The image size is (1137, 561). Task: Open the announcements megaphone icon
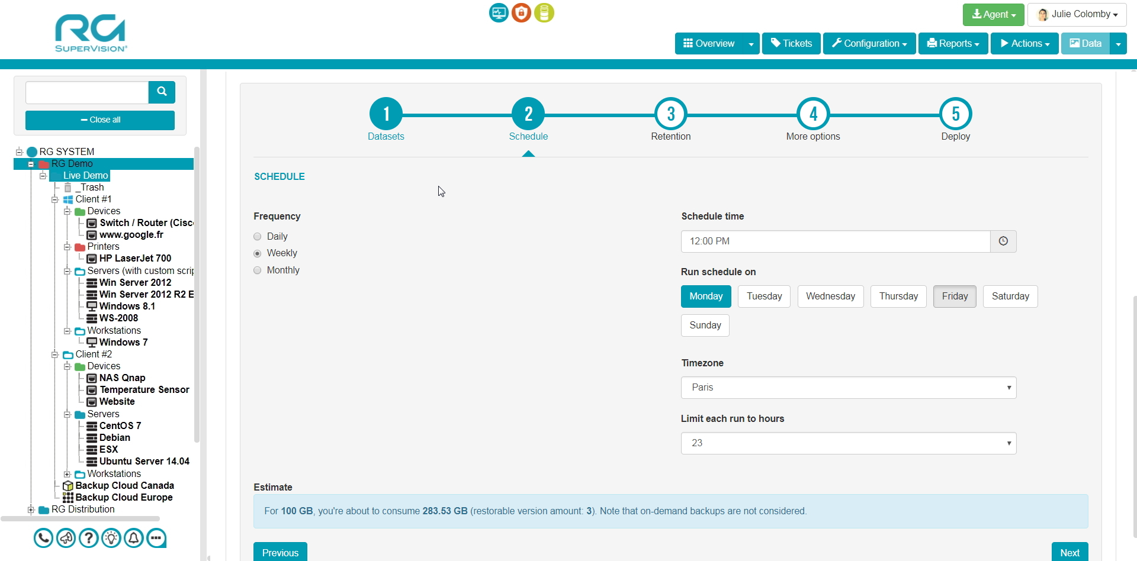[66, 538]
